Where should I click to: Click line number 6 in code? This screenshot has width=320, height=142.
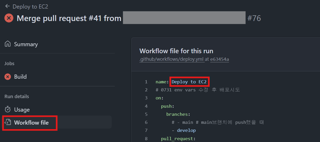coord(146,122)
